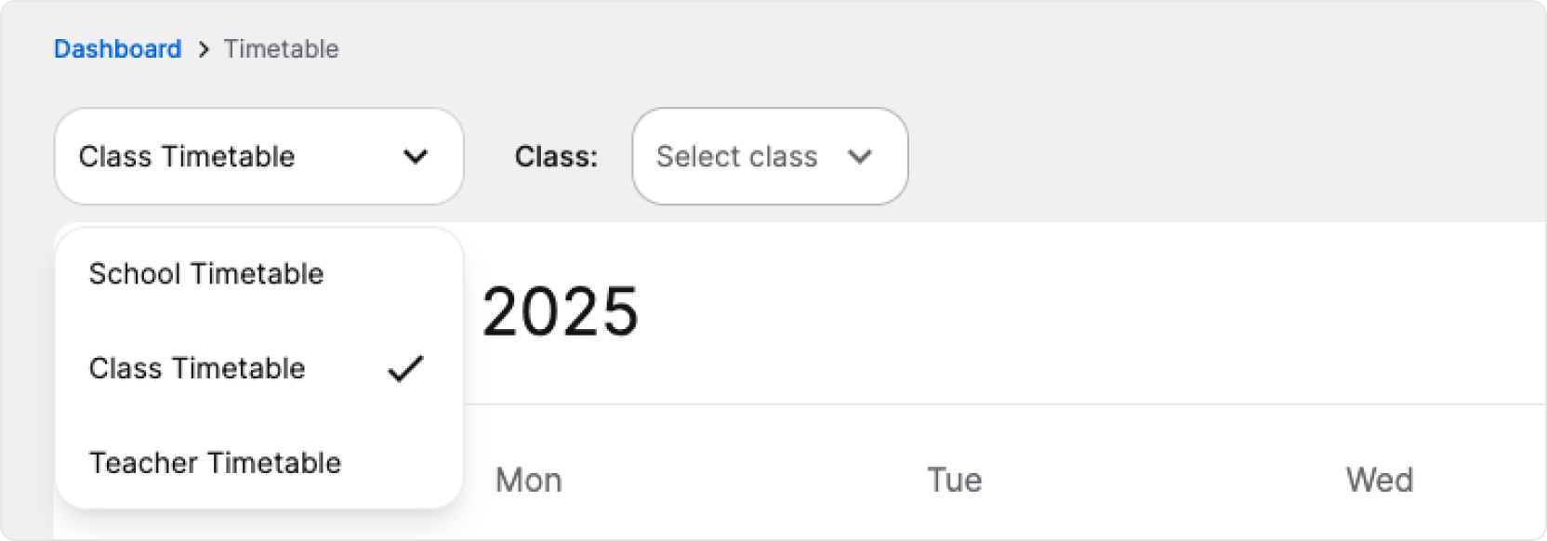Click the rounded Class Timetable selector pill

258,156
